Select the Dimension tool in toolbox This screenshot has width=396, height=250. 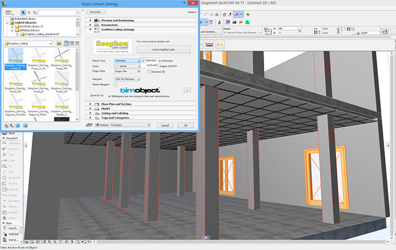click(11, 143)
